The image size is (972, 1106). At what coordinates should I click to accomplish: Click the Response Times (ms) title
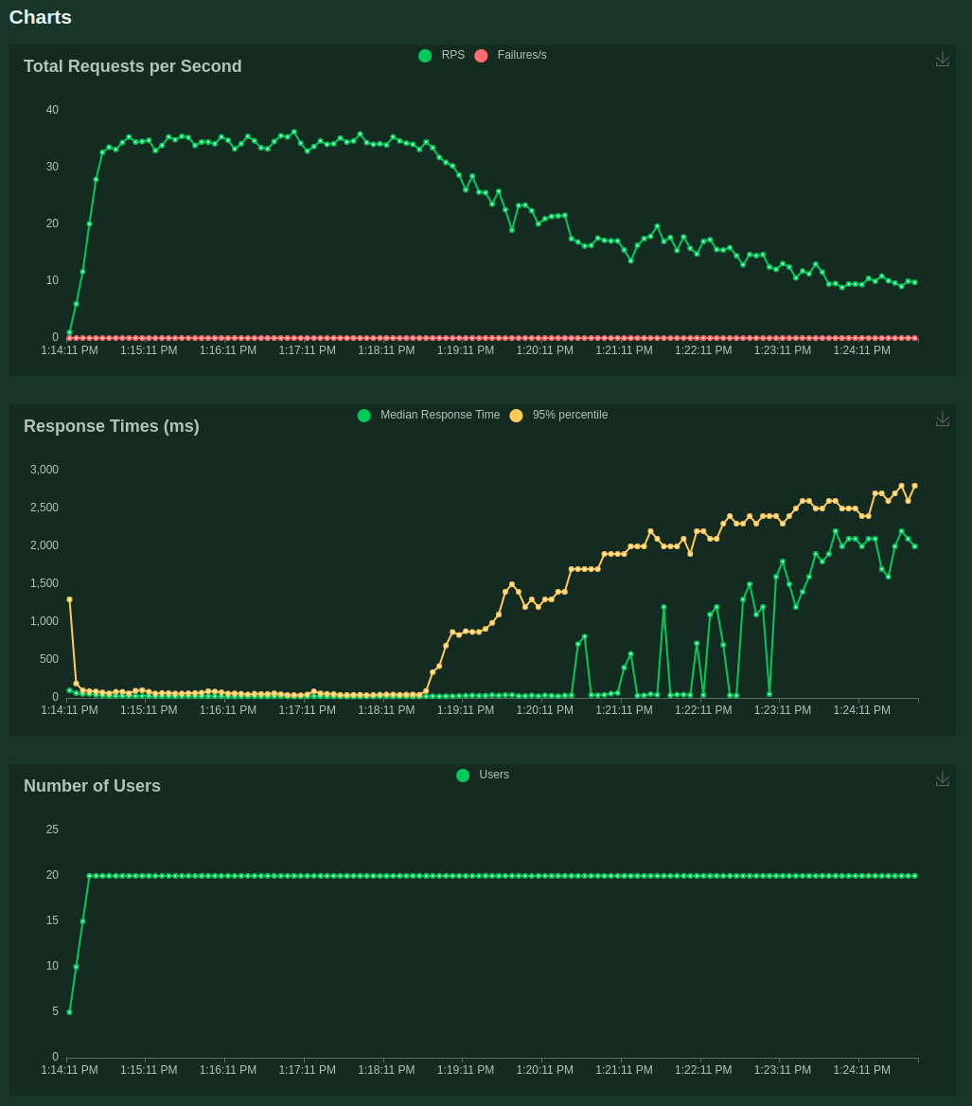coord(112,426)
